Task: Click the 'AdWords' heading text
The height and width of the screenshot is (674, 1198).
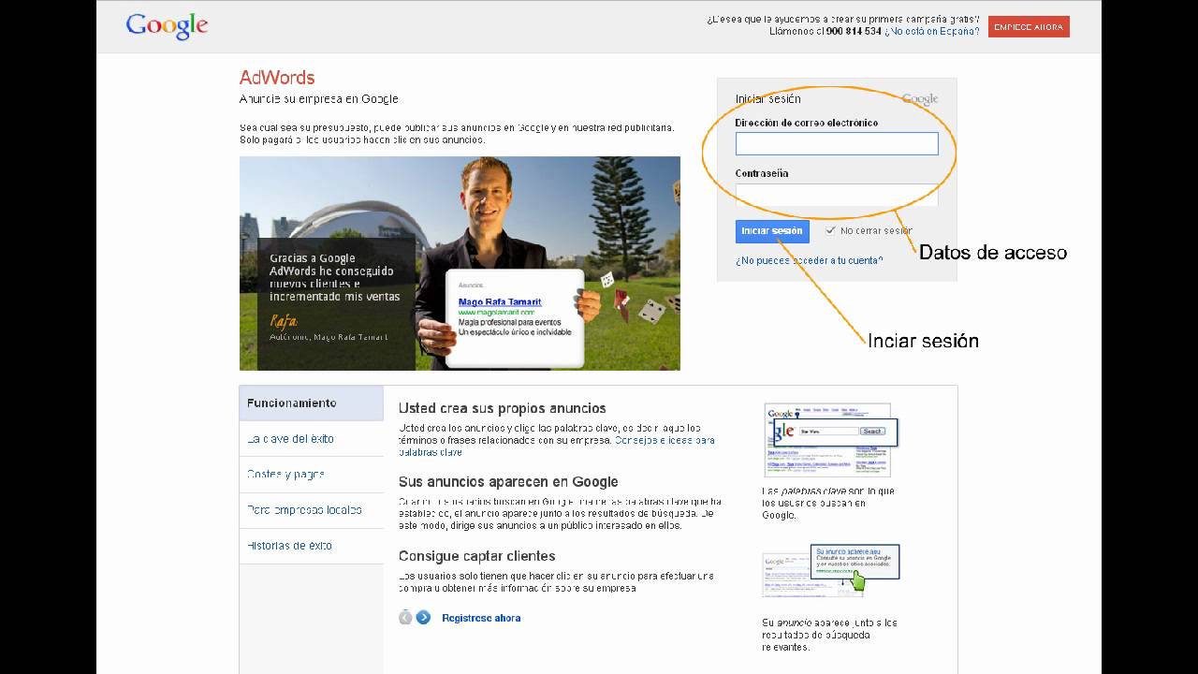Action: click(x=277, y=78)
